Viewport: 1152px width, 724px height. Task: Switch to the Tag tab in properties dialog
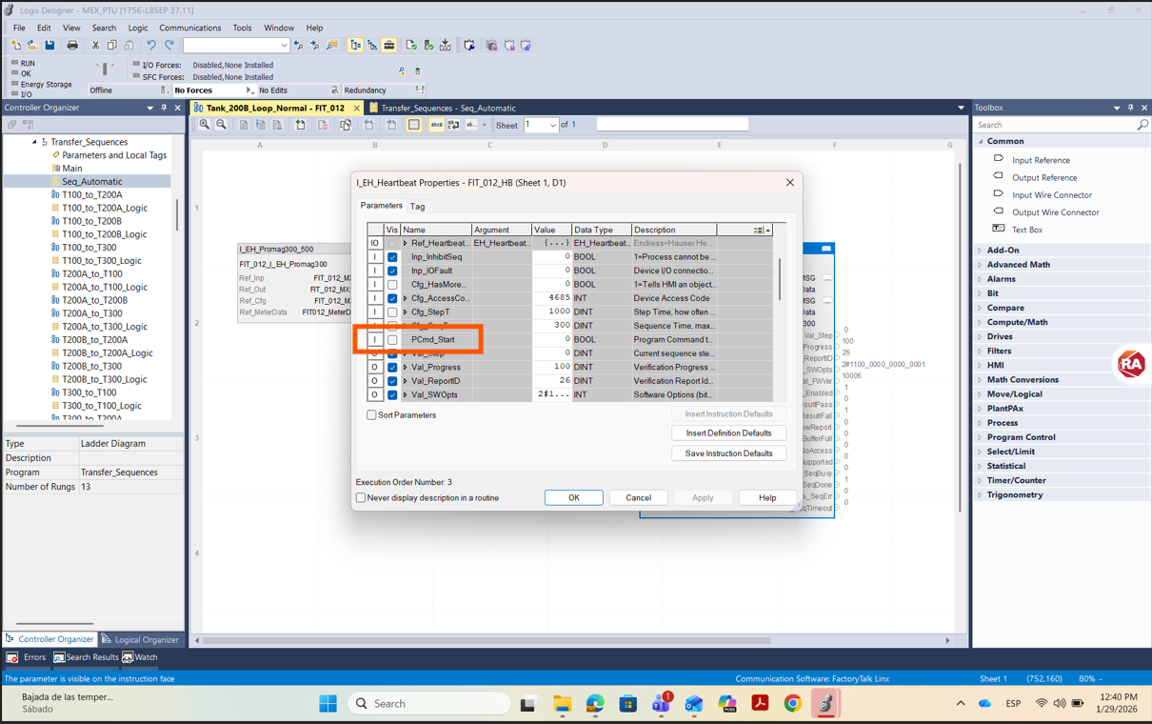coord(418,207)
